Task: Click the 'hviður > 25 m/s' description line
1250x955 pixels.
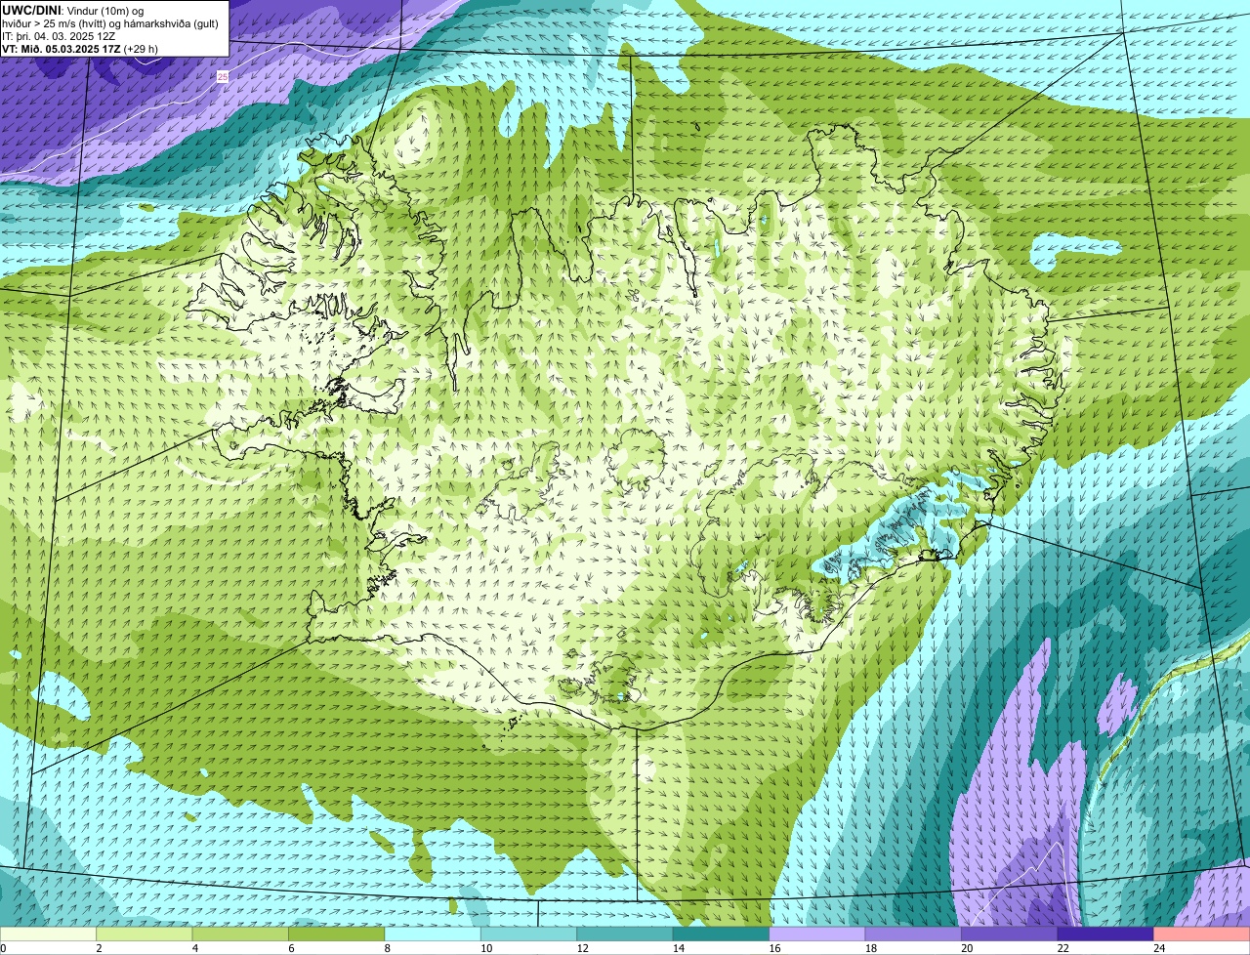Action: [110, 23]
